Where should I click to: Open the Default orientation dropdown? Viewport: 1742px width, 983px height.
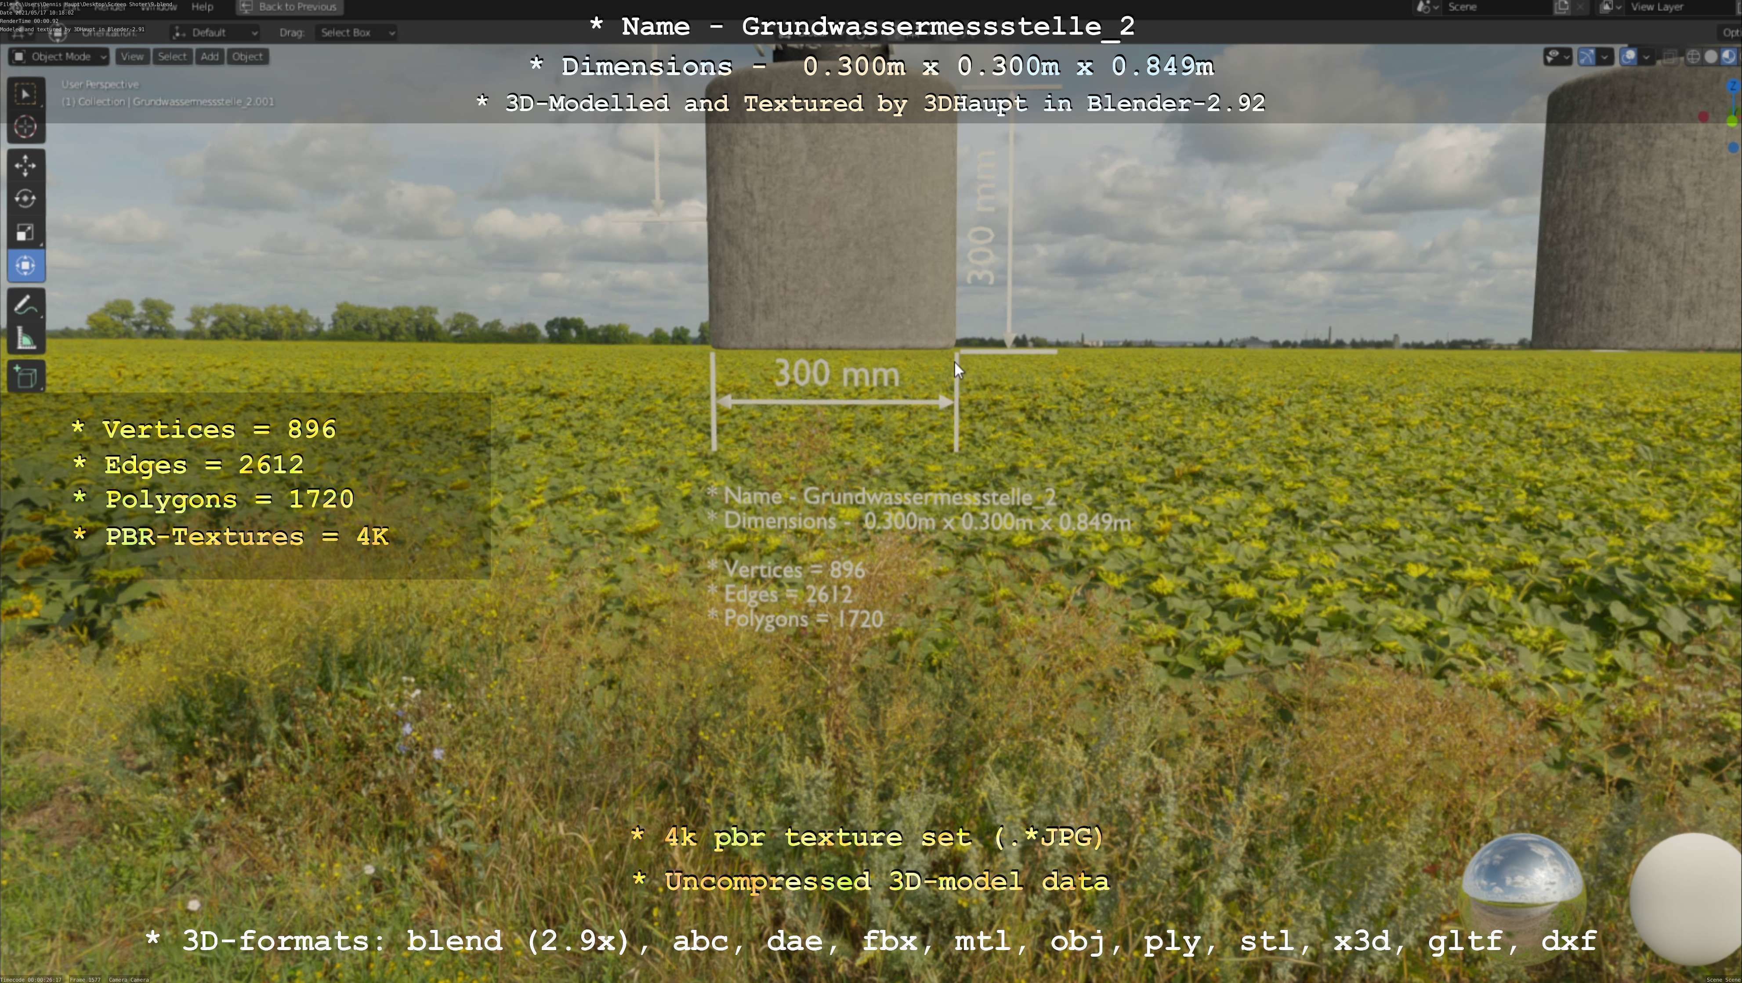(x=215, y=32)
